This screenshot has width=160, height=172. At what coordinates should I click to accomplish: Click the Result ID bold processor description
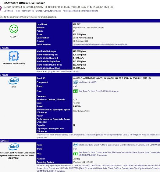(112, 78)
